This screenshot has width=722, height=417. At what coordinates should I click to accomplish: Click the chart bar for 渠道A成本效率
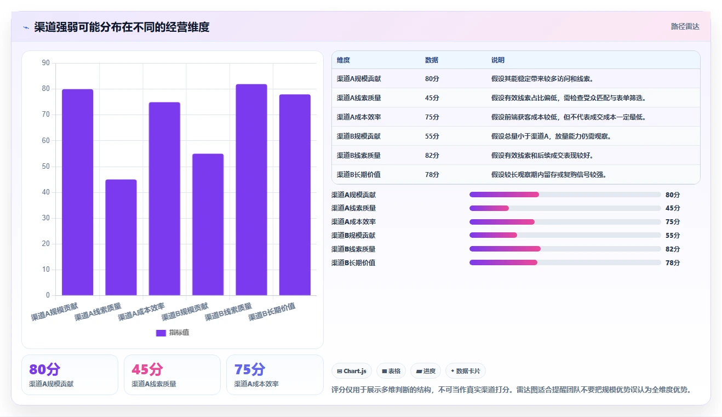(x=164, y=199)
